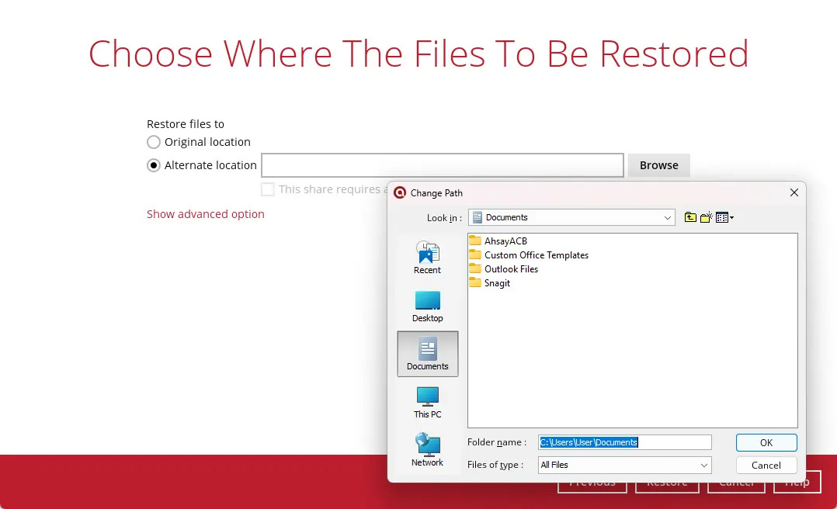The image size is (837, 509).
Task: Select the AhsayACB folder
Action: coord(505,241)
